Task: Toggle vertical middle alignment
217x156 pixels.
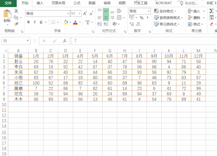Action: pyautogui.click(x=106, y=11)
